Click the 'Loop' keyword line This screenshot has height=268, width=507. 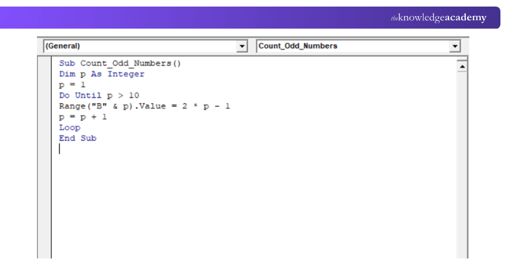click(x=70, y=127)
